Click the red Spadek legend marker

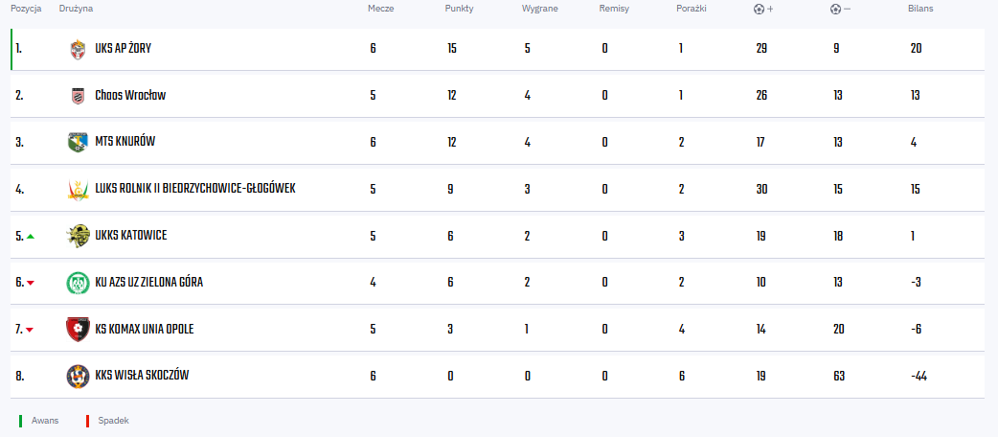tap(87, 421)
